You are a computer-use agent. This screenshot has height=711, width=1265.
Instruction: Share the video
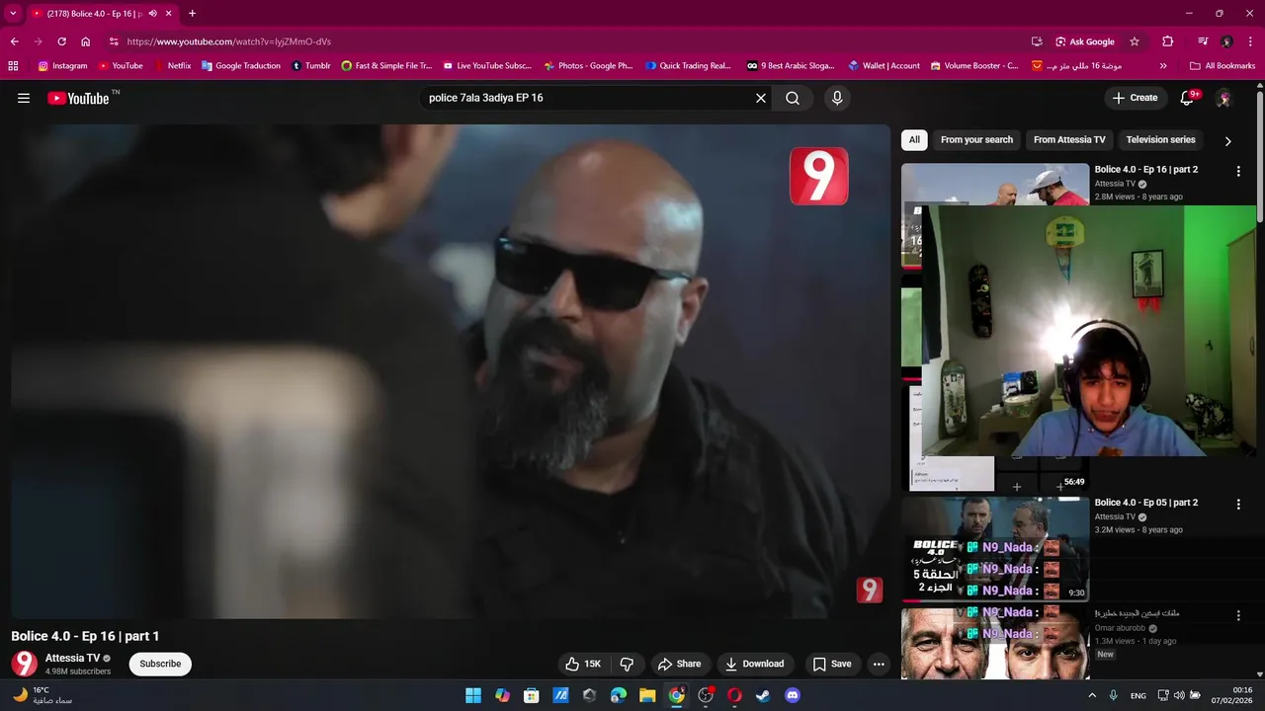(x=680, y=664)
